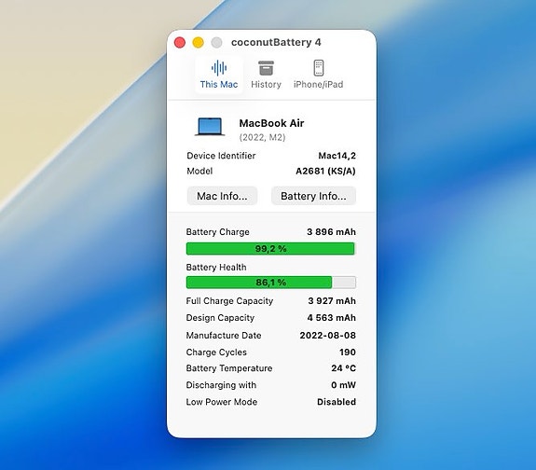Click the A2681 (KS/A) model value
Screen dimensions: 536x470
pyautogui.click(x=325, y=171)
